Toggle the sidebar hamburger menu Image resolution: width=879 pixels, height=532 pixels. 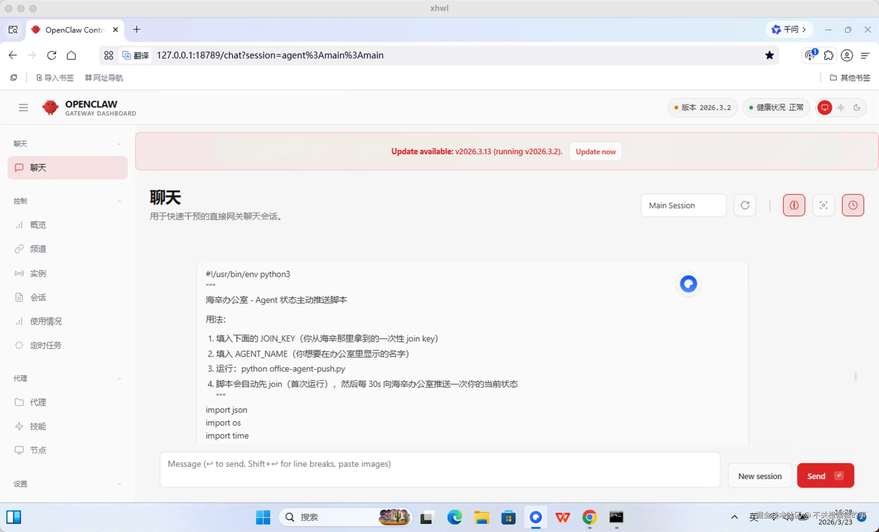pos(23,107)
